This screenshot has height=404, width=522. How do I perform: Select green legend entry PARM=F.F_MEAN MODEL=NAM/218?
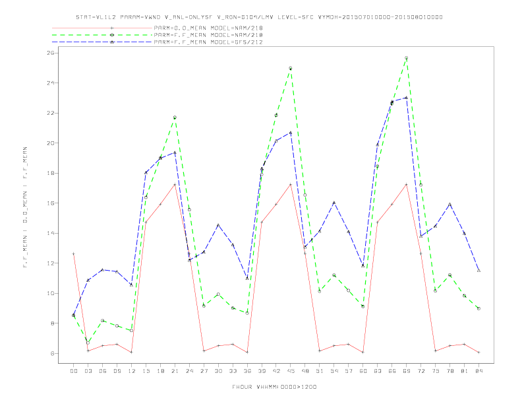pyautogui.click(x=208, y=35)
